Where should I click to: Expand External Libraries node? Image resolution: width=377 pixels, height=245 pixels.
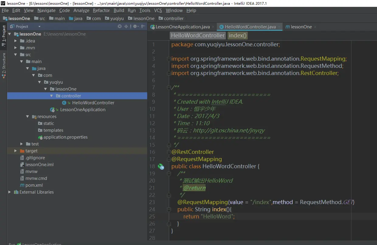[x=10, y=192]
